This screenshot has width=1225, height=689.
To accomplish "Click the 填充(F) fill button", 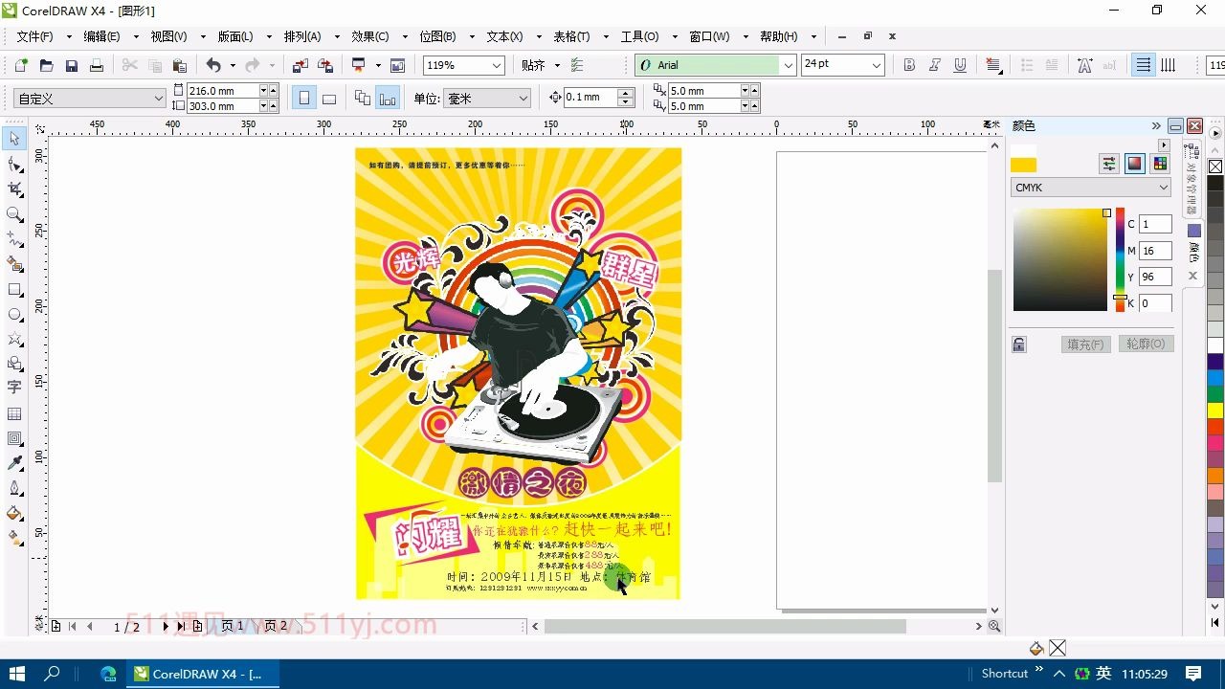I will tap(1086, 344).
